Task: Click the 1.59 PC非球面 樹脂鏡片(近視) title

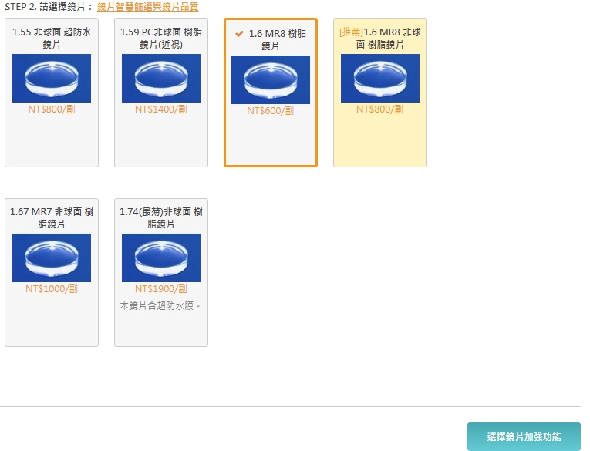Action: coord(161,39)
